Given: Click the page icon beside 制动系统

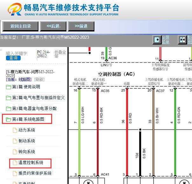Looking at the screenshot, I should [x=15, y=141].
